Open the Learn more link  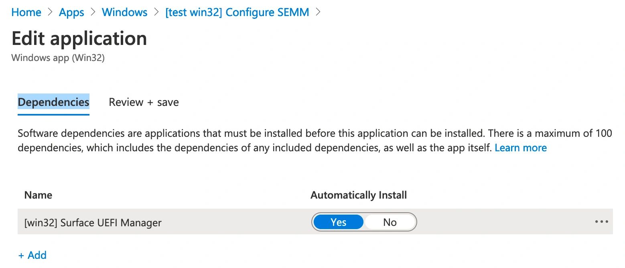click(x=520, y=148)
